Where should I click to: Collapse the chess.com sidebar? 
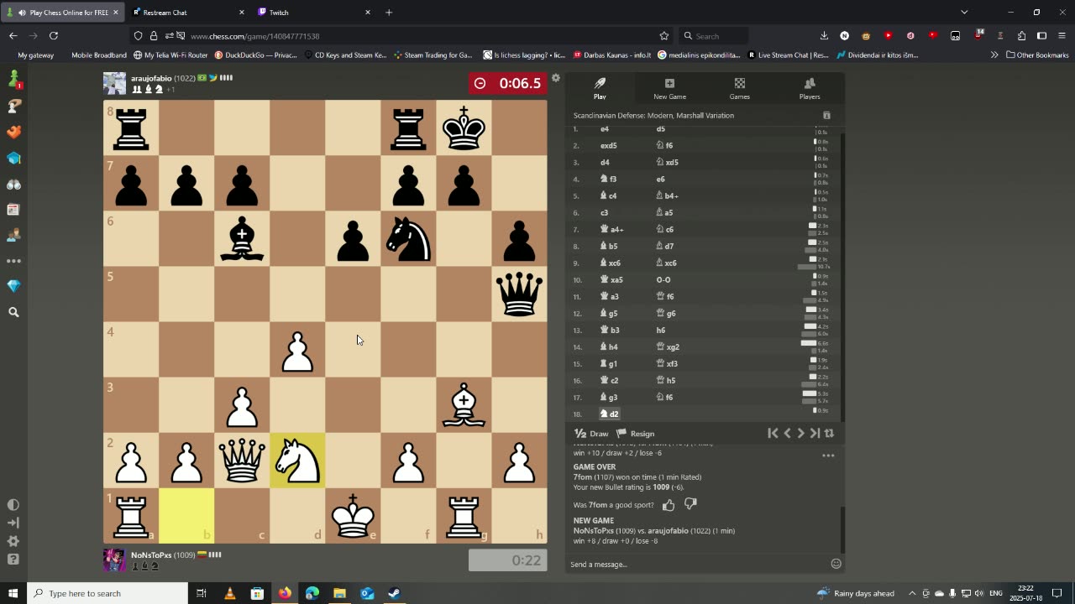tap(13, 523)
